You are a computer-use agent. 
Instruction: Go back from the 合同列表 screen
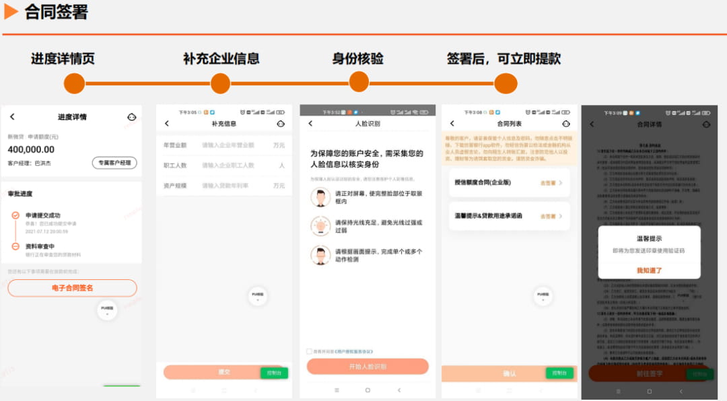click(452, 124)
